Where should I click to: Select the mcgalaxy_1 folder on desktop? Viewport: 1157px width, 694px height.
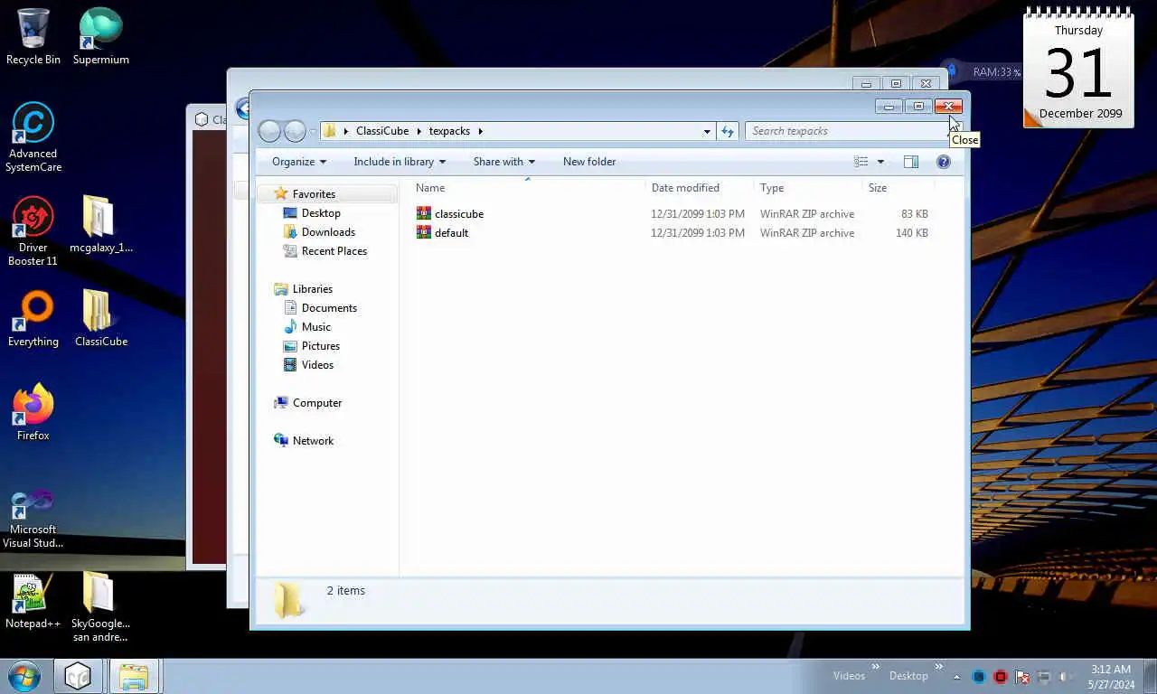(x=101, y=224)
